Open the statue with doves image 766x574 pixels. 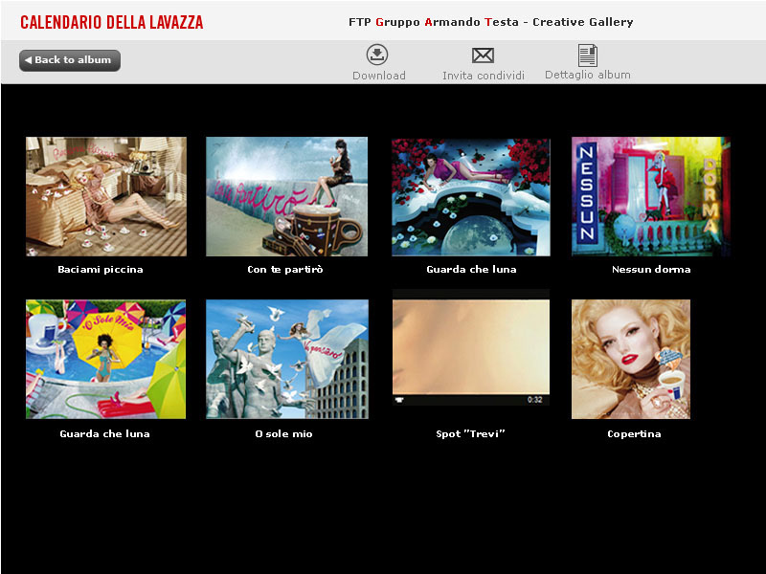pyautogui.click(x=287, y=360)
